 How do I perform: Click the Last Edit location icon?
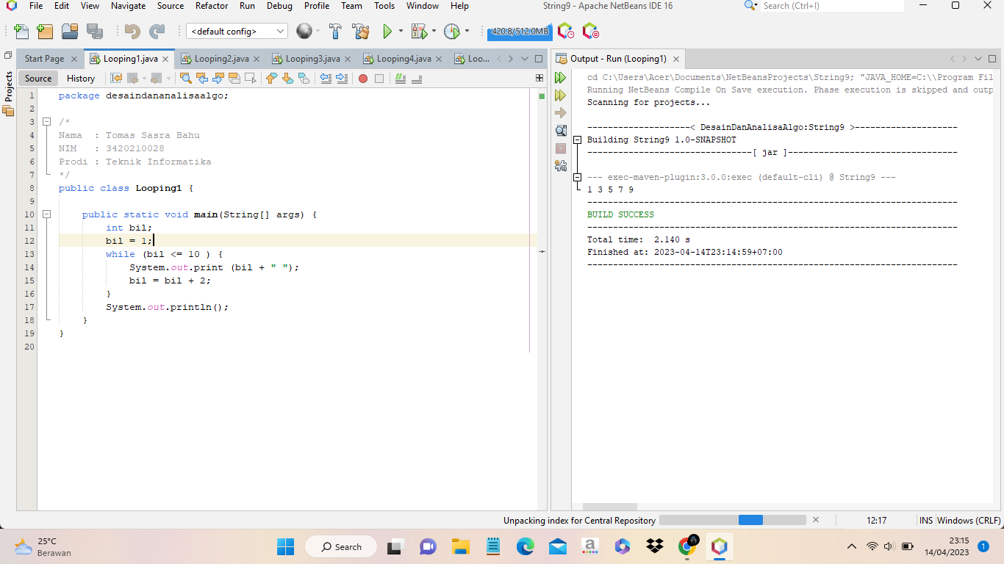tap(116, 79)
